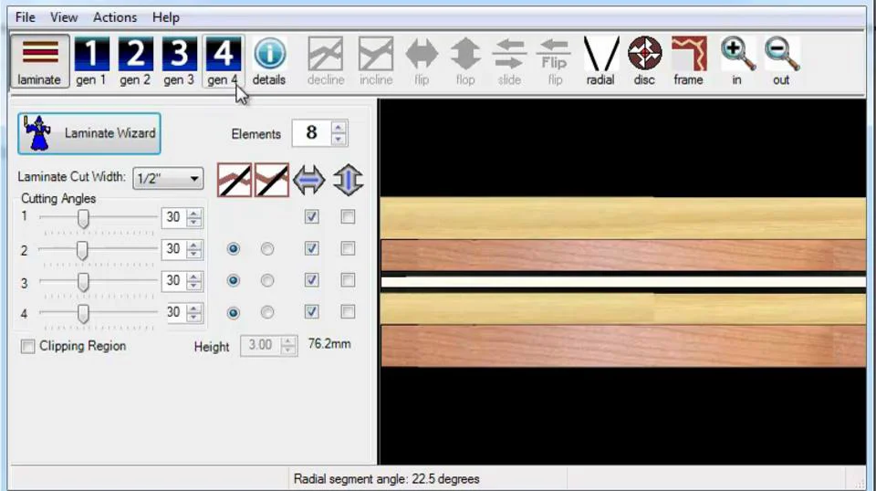This screenshot has width=876, height=491.
Task: Decrease cutting angle 2 value
Action: click(193, 254)
